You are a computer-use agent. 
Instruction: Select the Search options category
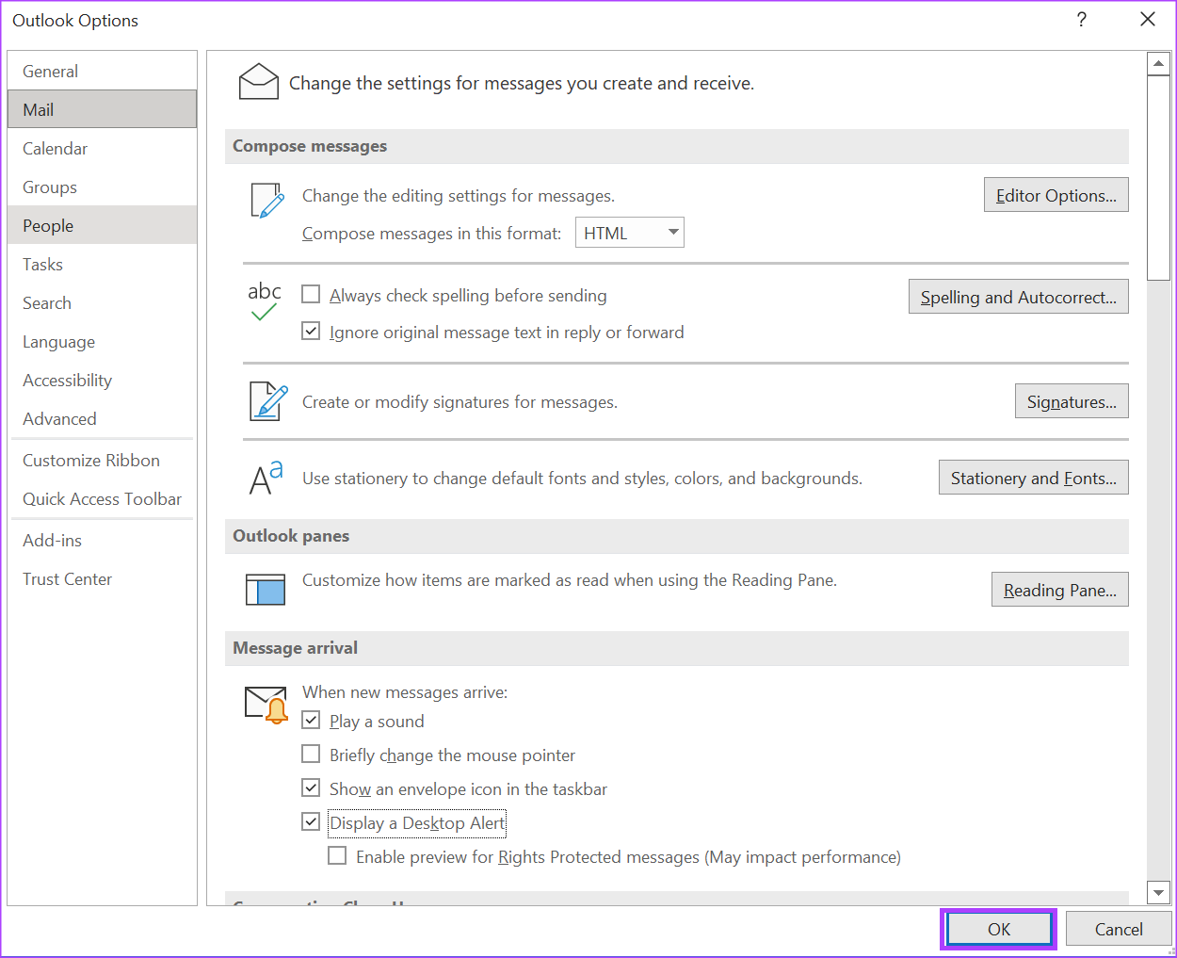click(102, 302)
